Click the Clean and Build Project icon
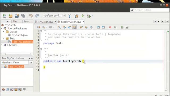The width and height of the screenshot is (170, 96). click(x=76, y=16)
